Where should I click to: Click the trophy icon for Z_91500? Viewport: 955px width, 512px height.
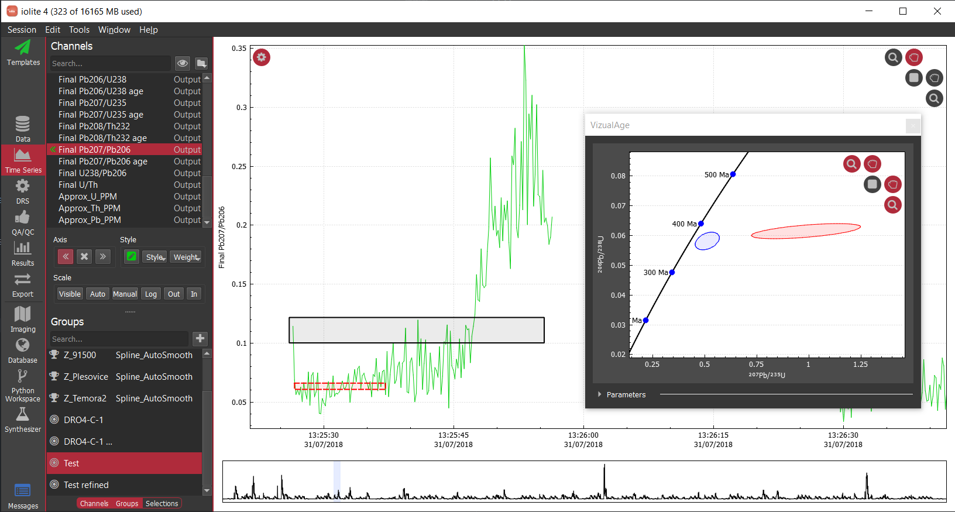click(54, 355)
